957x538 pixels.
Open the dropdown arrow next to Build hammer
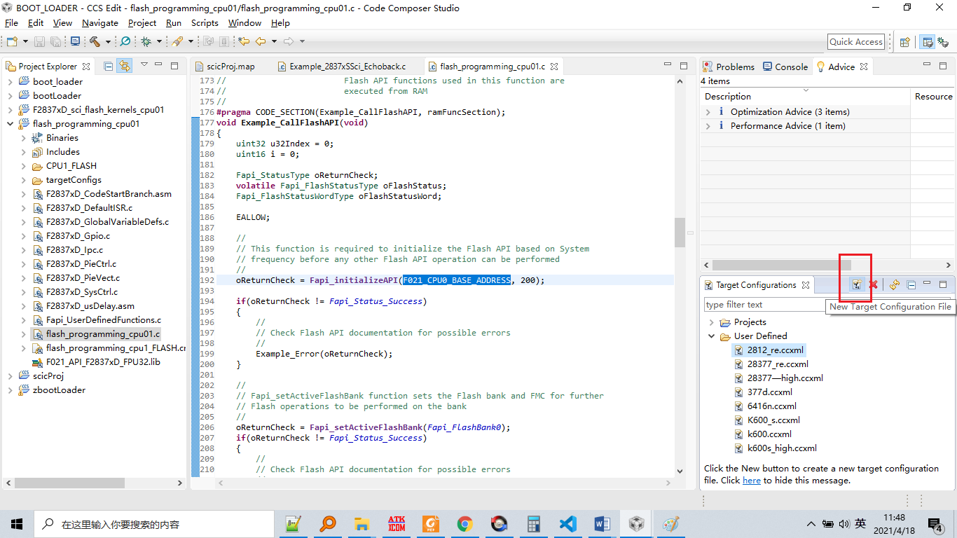(x=108, y=42)
